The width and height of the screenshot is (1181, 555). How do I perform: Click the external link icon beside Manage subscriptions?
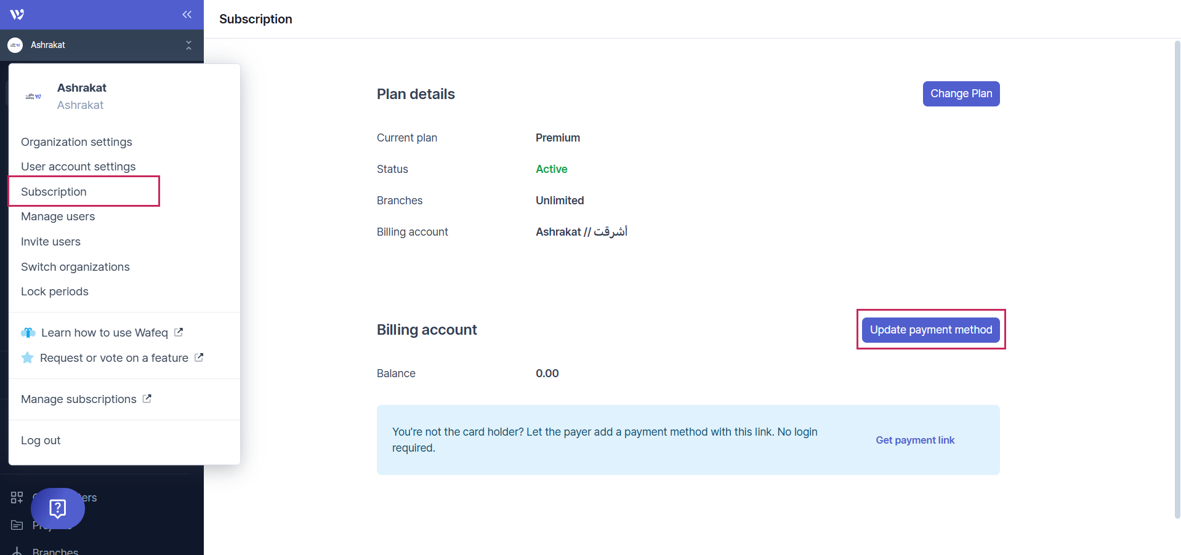tap(147, 399)
